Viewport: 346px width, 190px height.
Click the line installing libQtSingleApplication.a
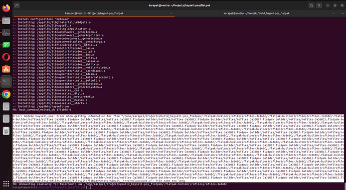(x=52, y=29)
